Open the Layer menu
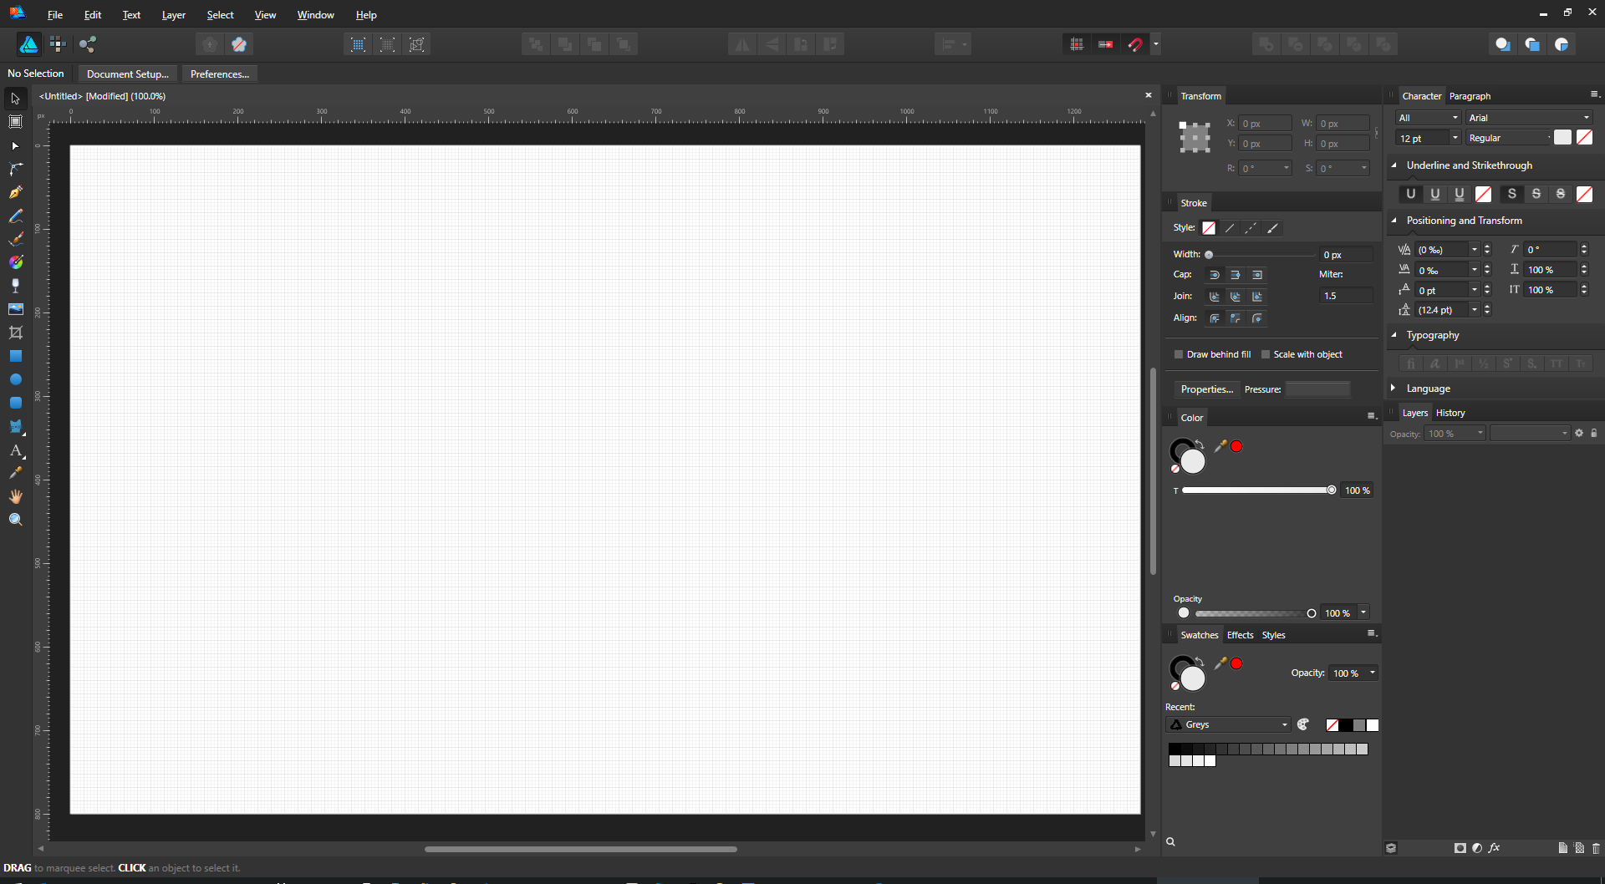The height and width of the screenshot is (884, 1605). [x=174, y=15]
